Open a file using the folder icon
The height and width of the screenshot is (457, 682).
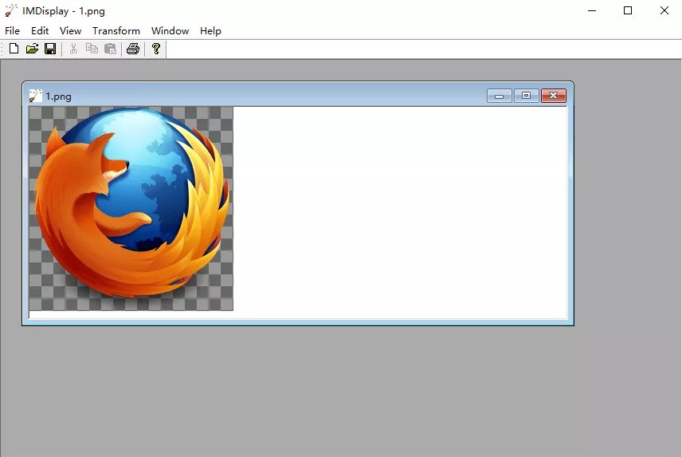pyautogui.click(x=32, y=49)
